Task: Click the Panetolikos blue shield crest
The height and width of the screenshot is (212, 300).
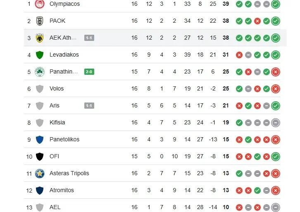Action: tap(40, 140)
